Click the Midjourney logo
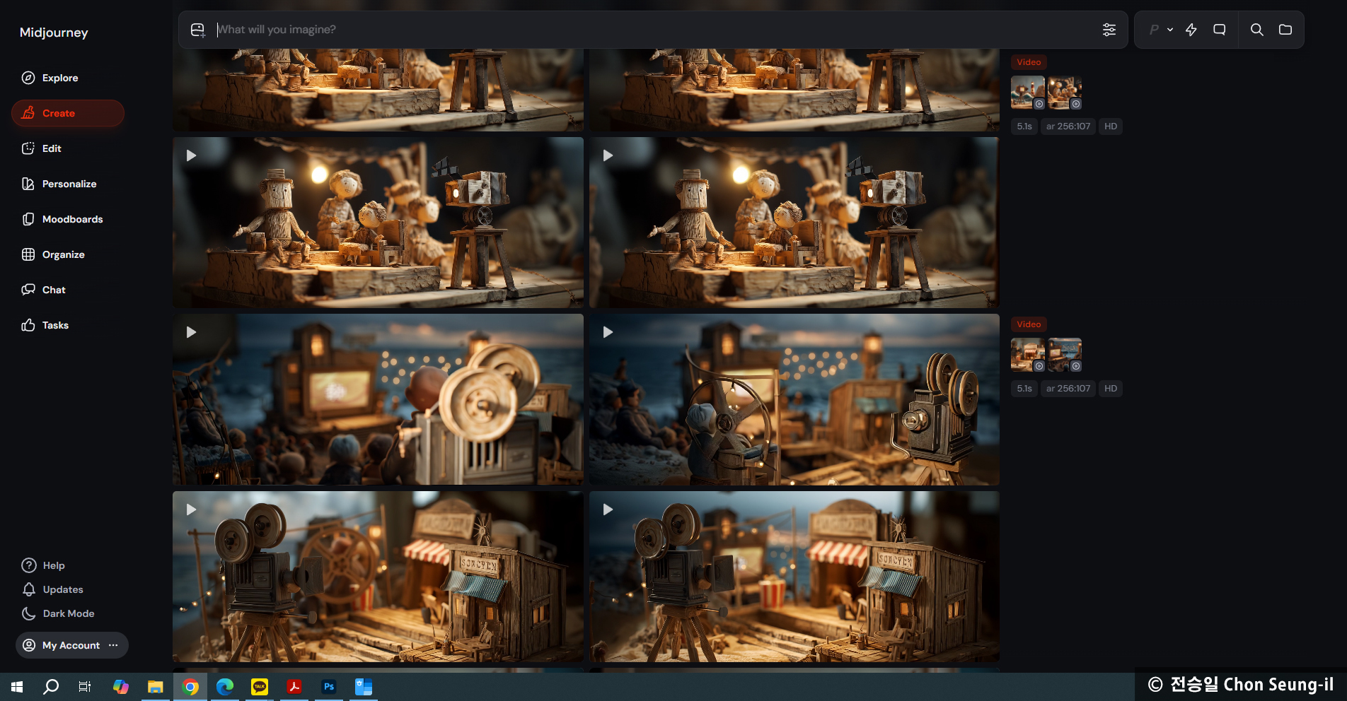 click(54, 33)
